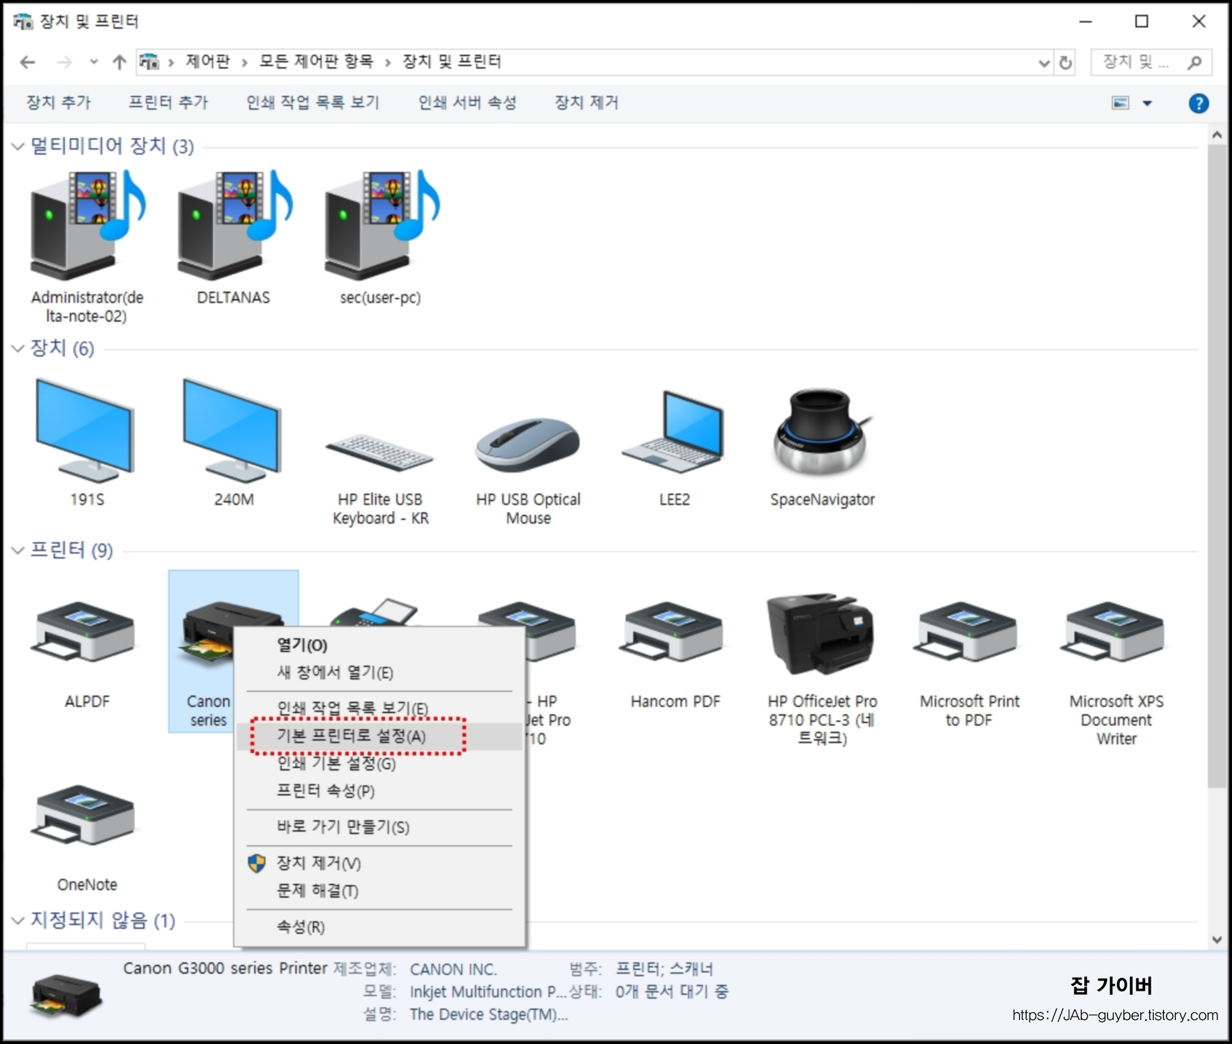The image size is (1232, 1044).
Task: Select the Hancom PDF printer icon
Action: 672,632
